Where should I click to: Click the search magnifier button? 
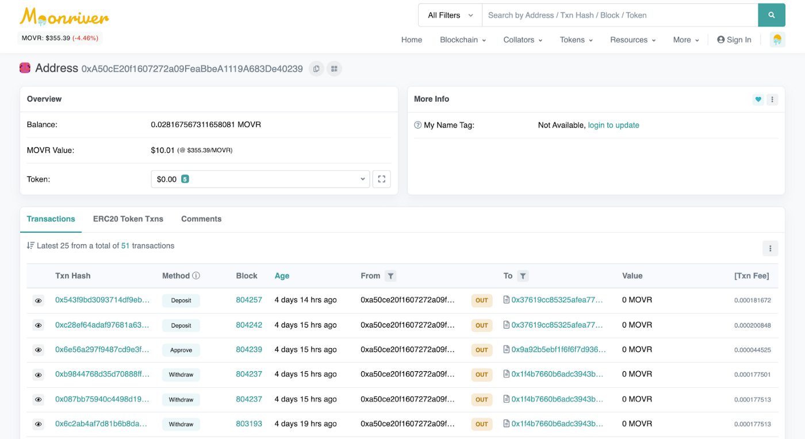[772, 16]
